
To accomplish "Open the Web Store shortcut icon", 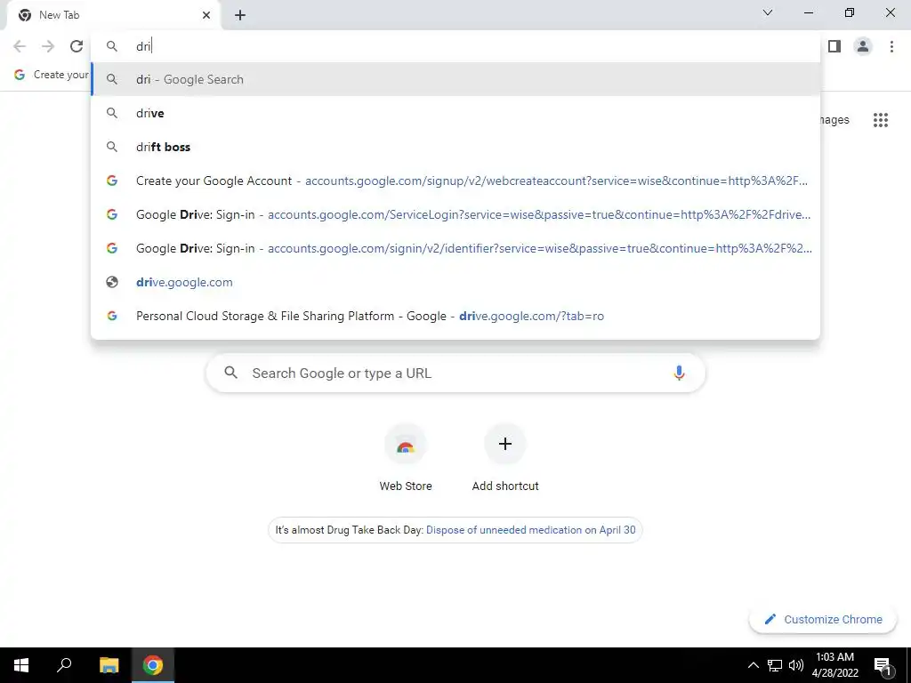I will 406,445.
